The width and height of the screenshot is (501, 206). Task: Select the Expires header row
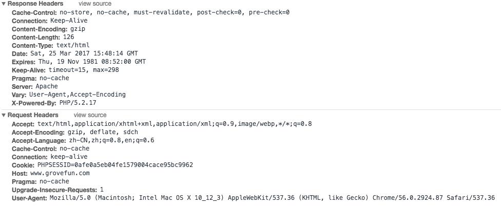coord(79,62)
